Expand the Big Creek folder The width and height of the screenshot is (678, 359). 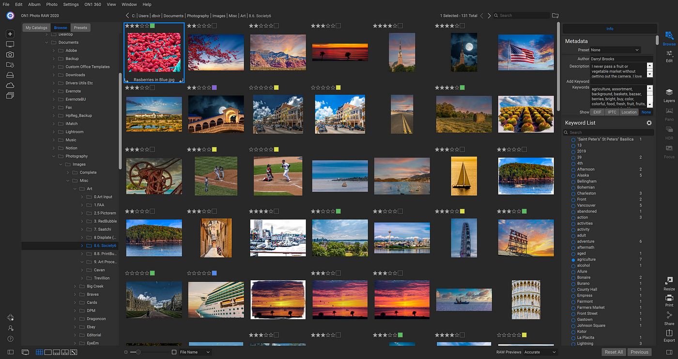coord(75,287)
